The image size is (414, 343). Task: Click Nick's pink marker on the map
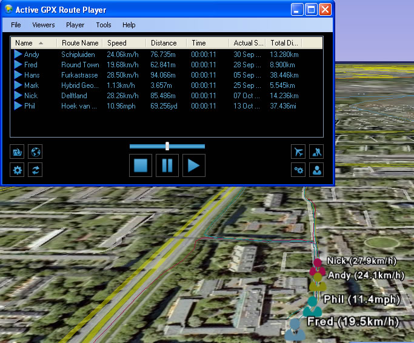pyautogui.click(x=317, y=267)
